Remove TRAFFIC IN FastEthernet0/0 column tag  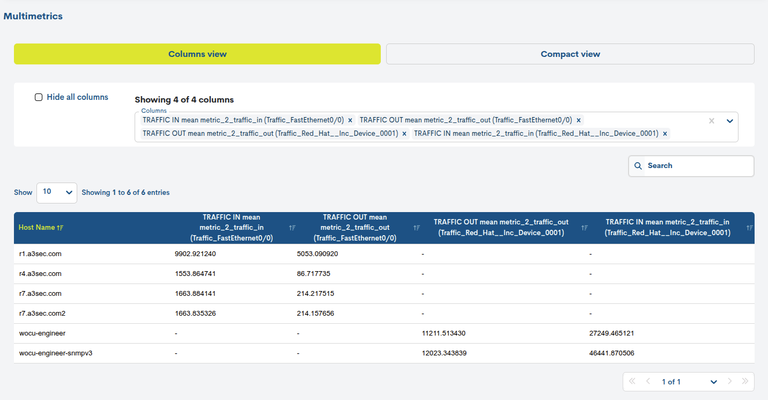(350, 120)
